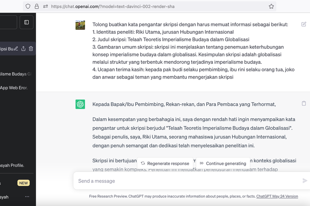This screenshot has height=206, width=310.
Task: Share the selected chat conversation
Action: click(x=24, y=49)
